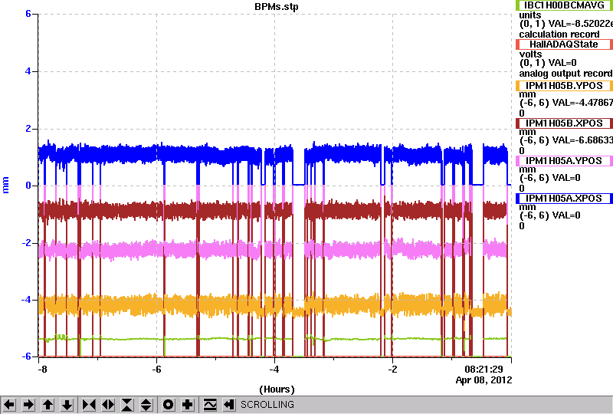Click the 'calculation record' legend text
This screenshot has width=613, height=414.
tap(559, 34)
